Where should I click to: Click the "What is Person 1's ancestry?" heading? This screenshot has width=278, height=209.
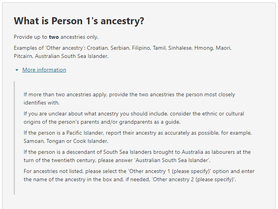click(x=79, y=21)
